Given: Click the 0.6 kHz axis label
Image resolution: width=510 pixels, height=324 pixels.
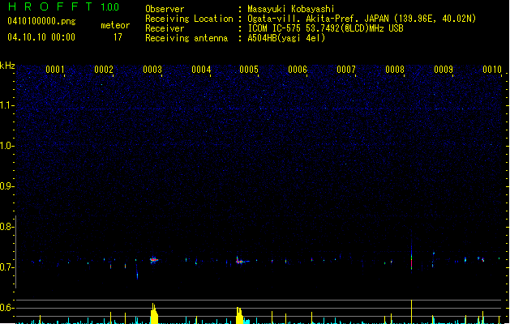Looking at the screenshot, I should click(6, 308).
